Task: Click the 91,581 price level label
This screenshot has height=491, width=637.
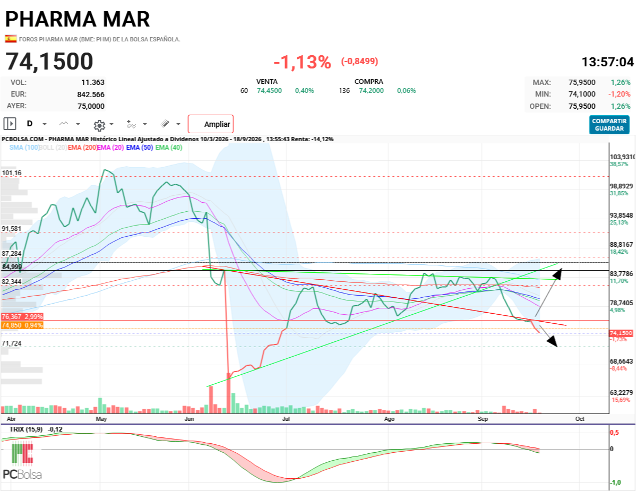Action: (12, 228)
